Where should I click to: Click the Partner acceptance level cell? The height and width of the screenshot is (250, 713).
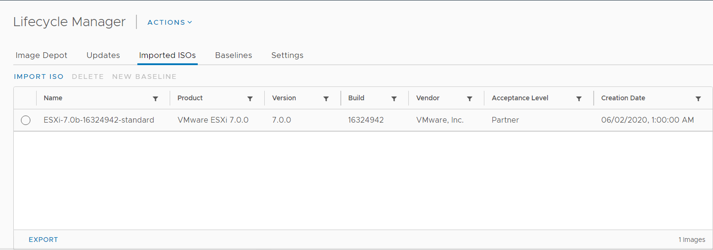pyautogui.click(x=505, y=120)
